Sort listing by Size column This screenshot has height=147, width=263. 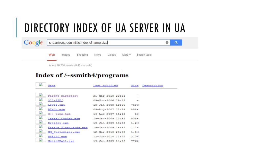click(x=135, y=85)
